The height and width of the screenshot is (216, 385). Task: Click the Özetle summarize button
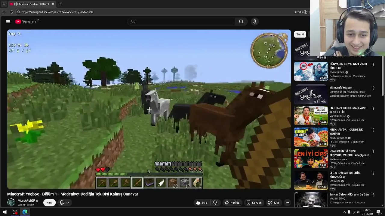click(301, 12)
